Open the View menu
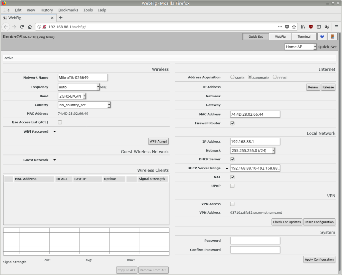Viewport: 342px width, 275px height. click(x=31, y=10)
